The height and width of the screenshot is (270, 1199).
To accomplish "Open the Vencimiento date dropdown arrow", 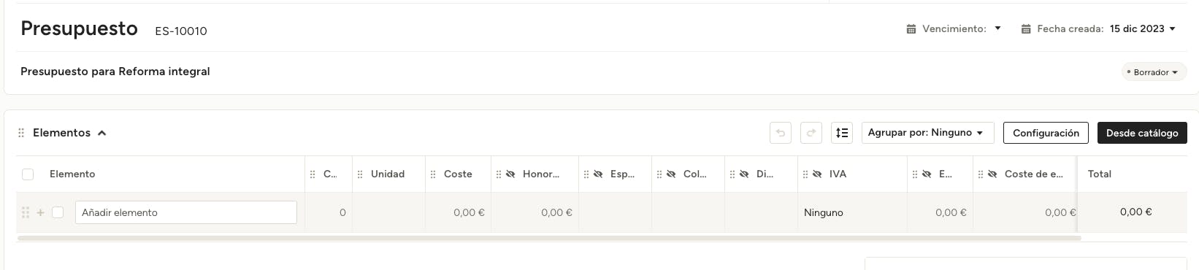I will click(998, 29).
